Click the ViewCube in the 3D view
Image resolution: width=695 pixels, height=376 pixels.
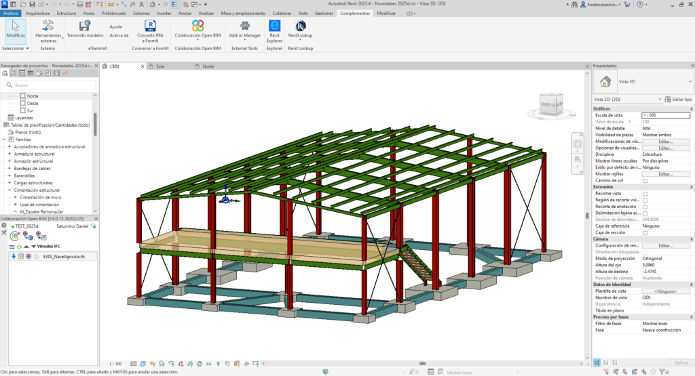click(550, 103)
